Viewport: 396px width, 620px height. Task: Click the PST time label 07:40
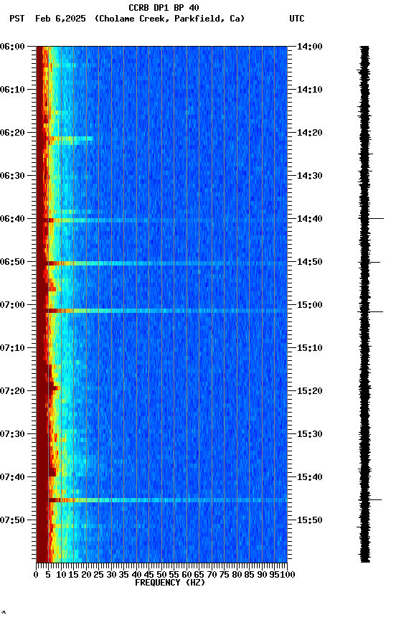12,478
